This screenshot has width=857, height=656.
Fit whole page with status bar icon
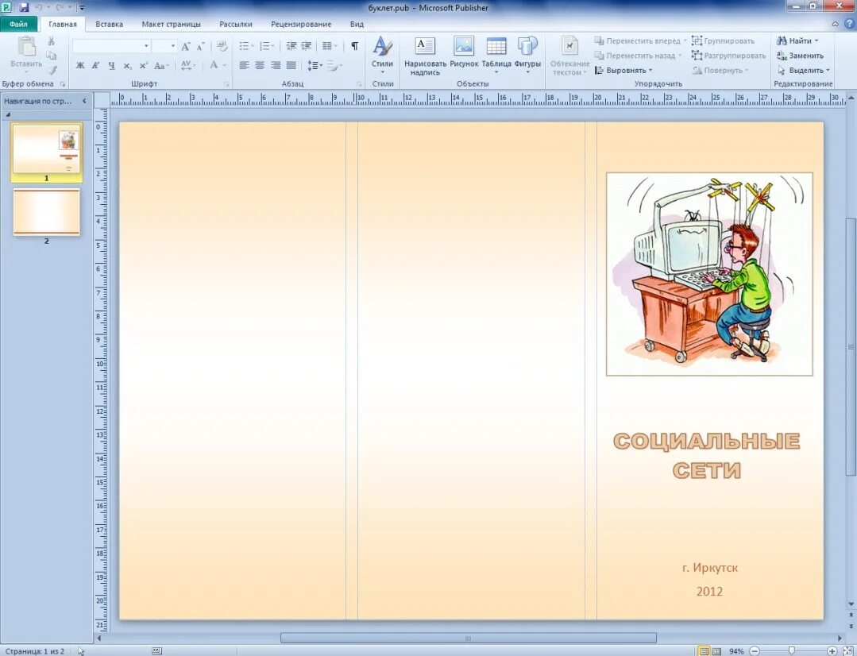coord(847,651)
